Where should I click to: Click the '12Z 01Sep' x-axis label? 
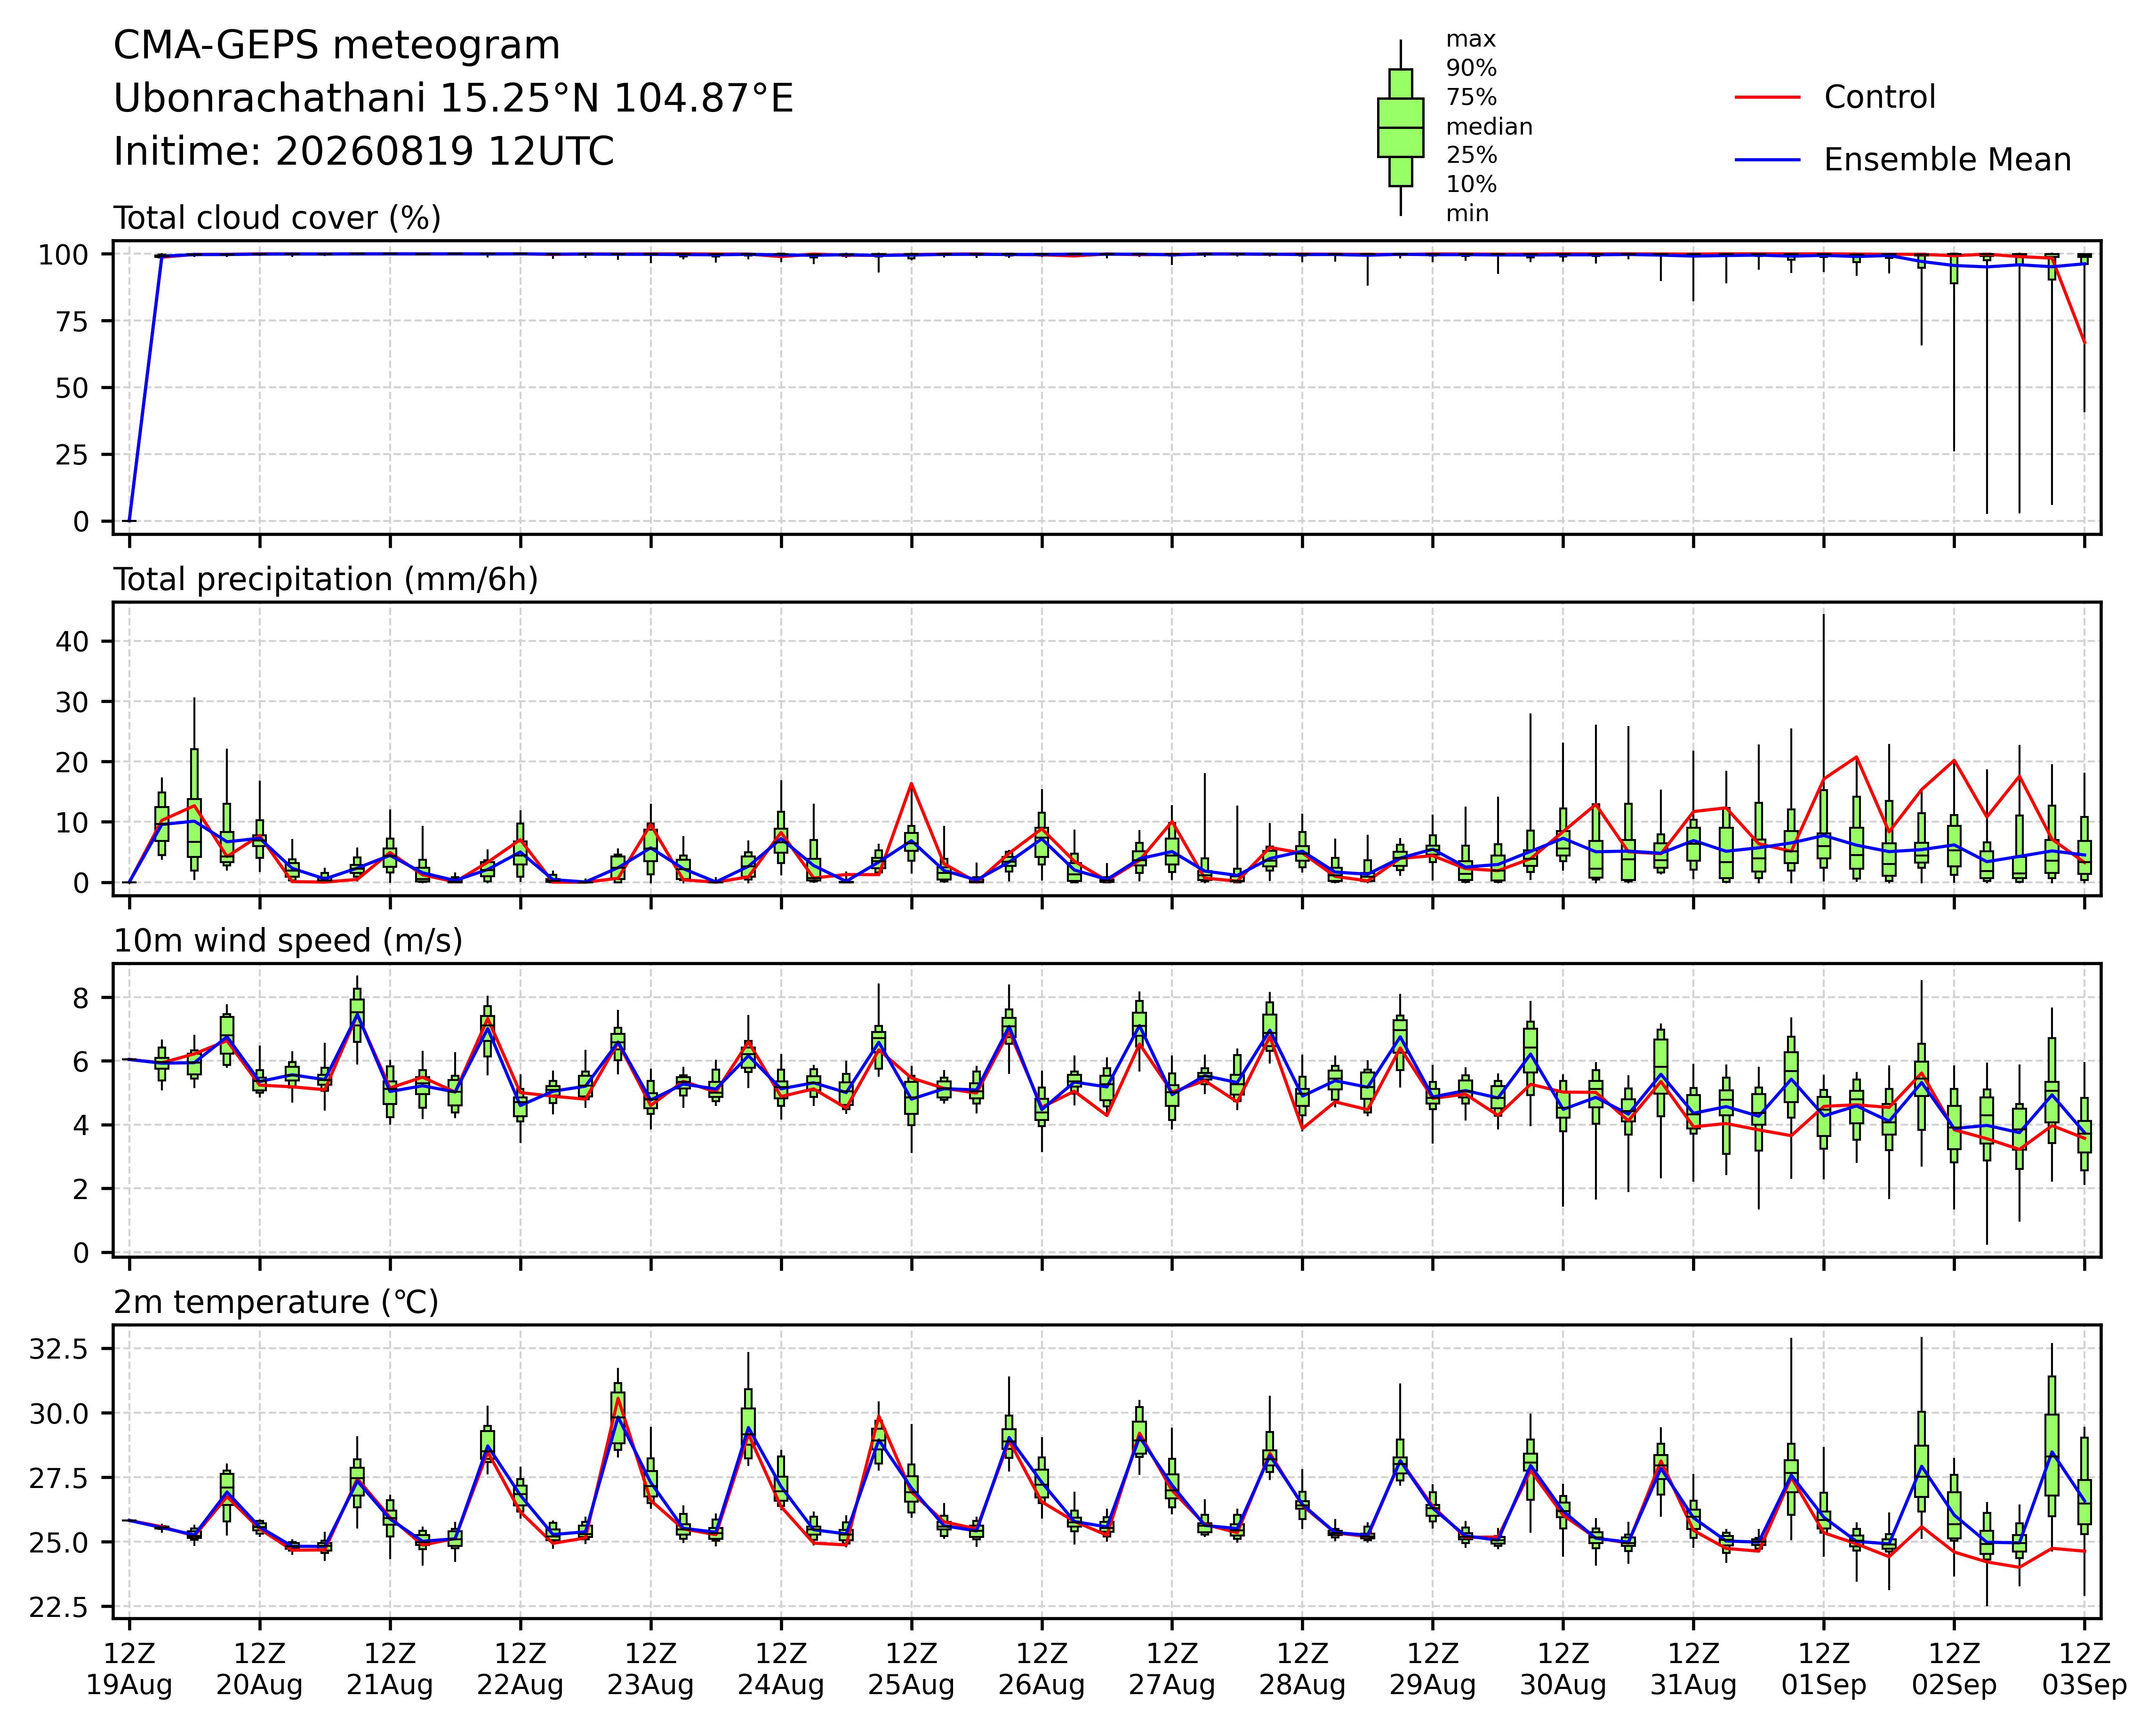tap(1824, 1669)
